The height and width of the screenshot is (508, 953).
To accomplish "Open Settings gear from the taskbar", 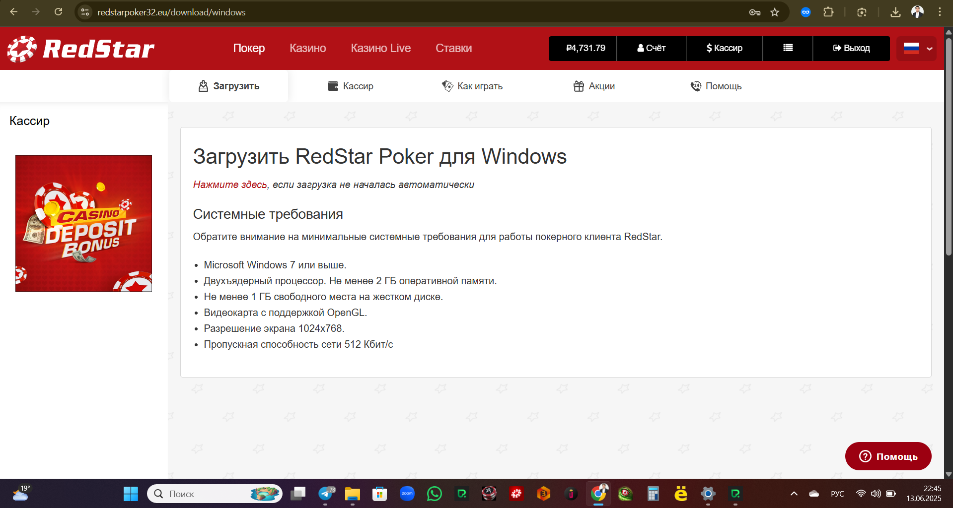I will point(708,494).
